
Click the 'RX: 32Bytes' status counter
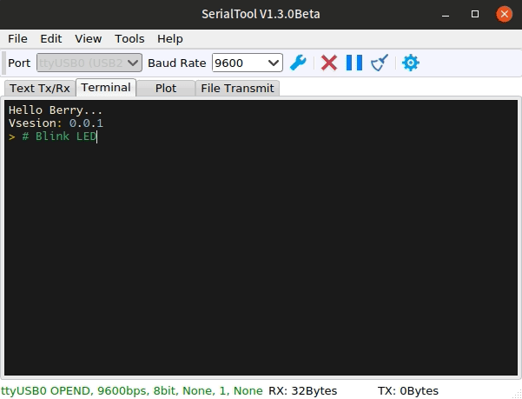click(302, 390)
